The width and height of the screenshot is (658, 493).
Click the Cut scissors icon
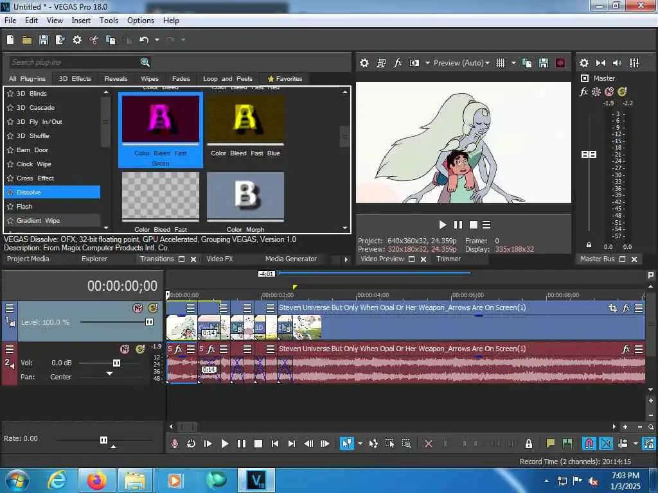(94, 40)
